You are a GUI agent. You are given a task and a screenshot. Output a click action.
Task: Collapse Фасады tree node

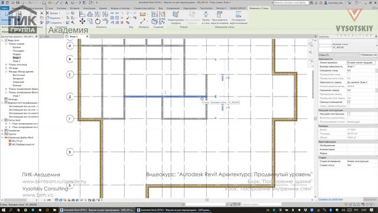point(6,72)
